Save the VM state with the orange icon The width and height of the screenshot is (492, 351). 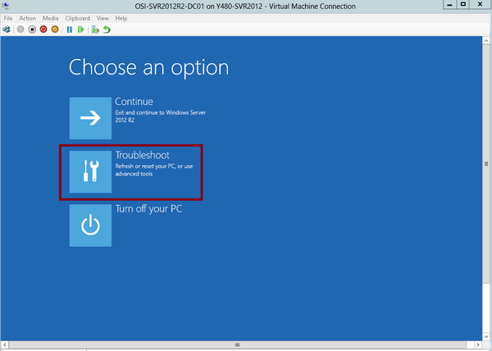[55, 29]
